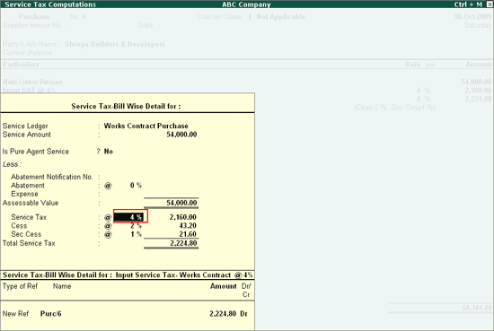
Task: Click the Assessable Value 54,000.00 amount
Action: tap(181, 203)
